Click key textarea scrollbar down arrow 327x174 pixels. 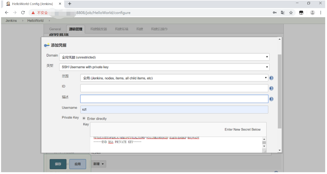pos(264,146)
